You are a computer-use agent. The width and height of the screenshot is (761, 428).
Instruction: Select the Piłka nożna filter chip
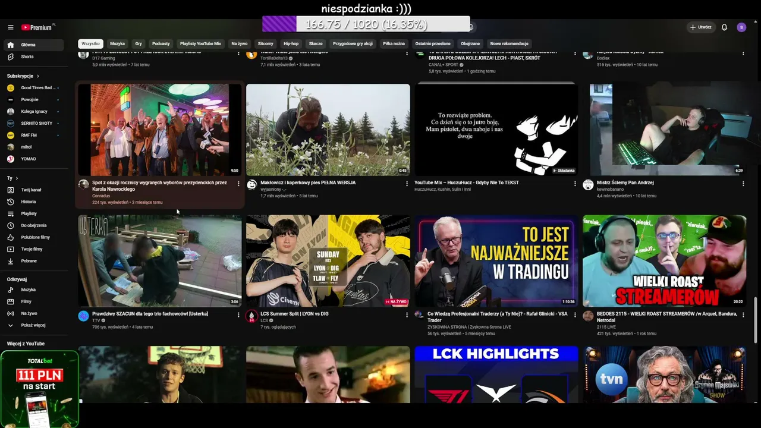point(394,44)
